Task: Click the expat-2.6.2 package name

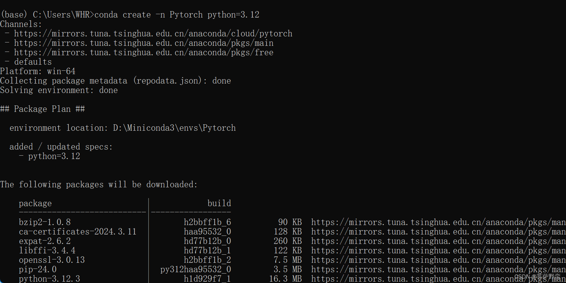Action: (45, 241)
